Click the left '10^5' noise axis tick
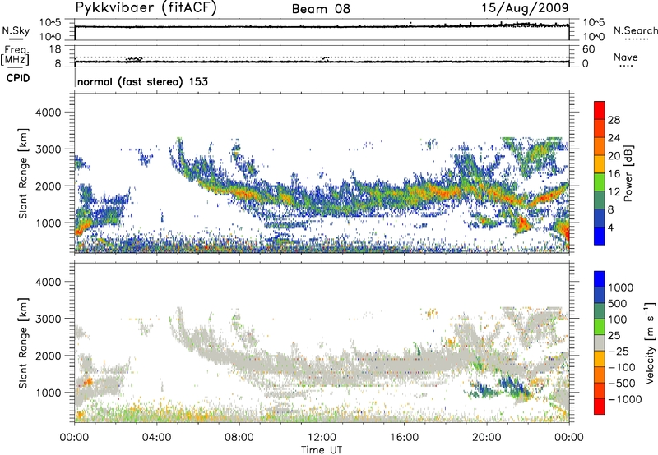This screenshot has width=658, height=455. (51, 22)
